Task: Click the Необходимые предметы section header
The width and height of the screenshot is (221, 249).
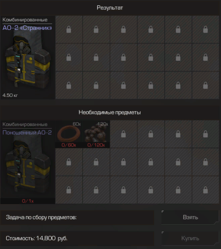Action: (110, 112)
